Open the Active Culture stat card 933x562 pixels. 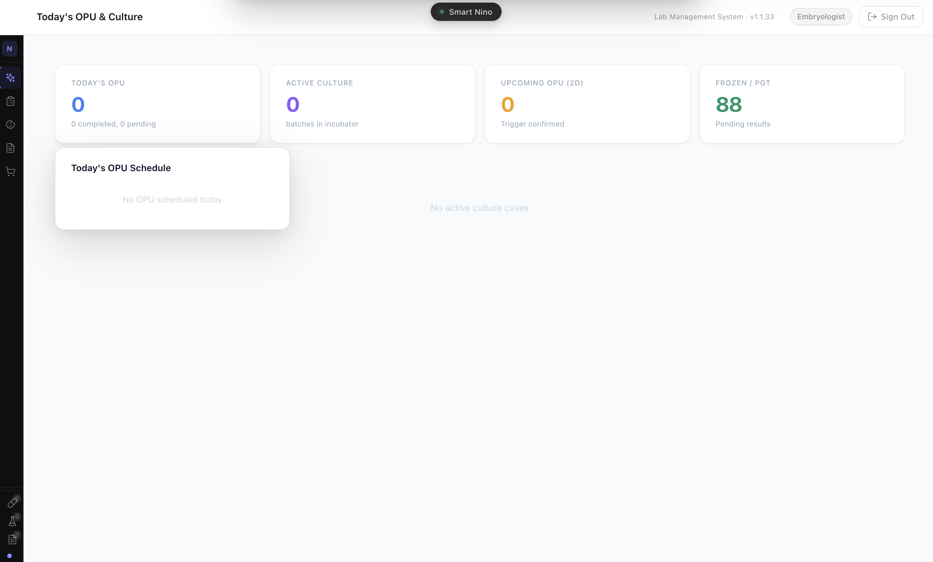(372, 104)
